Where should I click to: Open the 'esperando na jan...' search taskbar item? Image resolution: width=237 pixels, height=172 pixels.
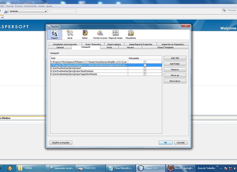tap(60, 168)
